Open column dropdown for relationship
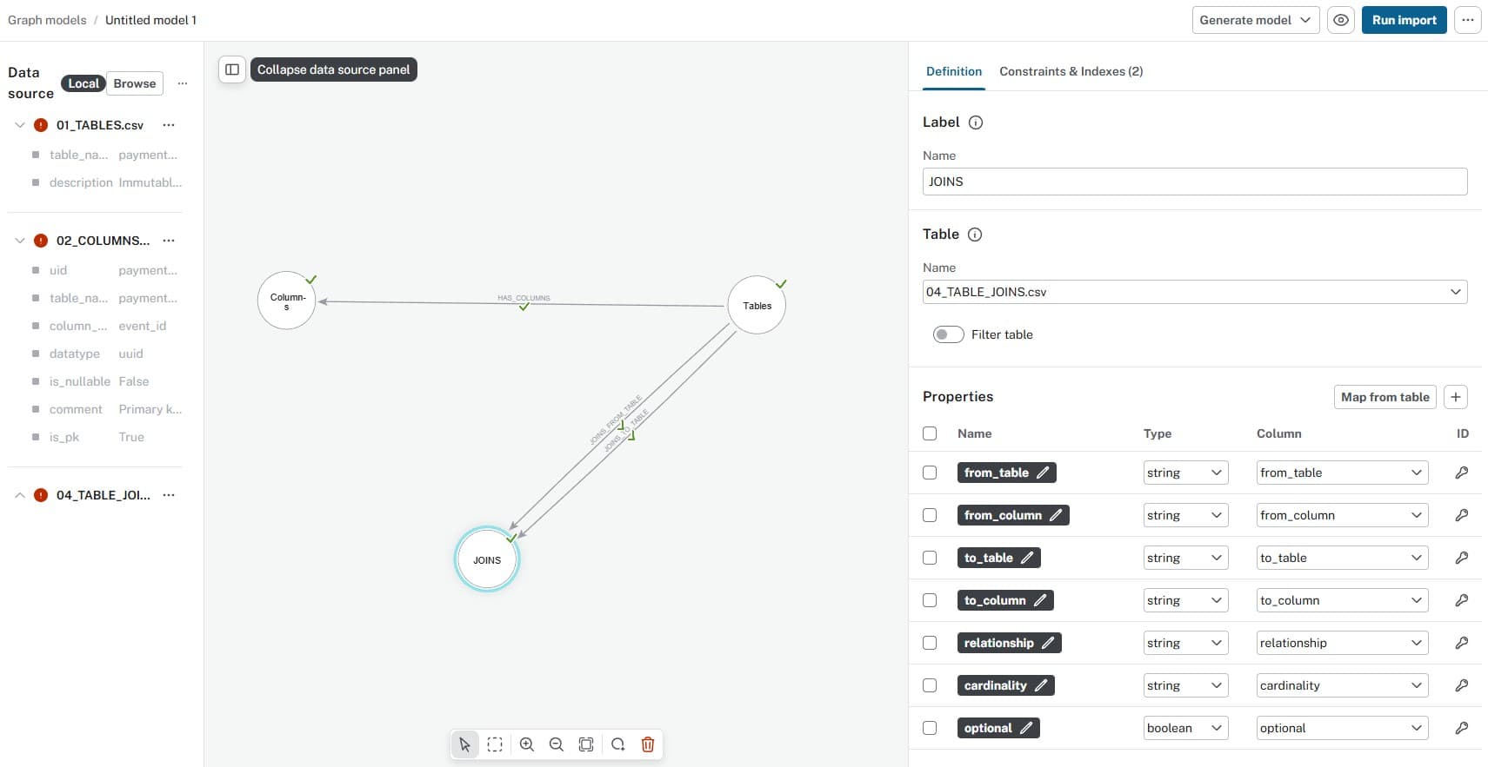This screenshot has width=1488, height=767. pyautogui.click(x=1342, y=643)
